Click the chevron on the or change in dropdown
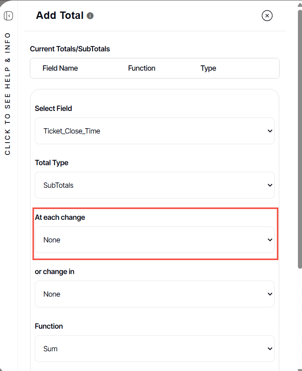This screenshot has width=302, height=371. tap(270, 294)
